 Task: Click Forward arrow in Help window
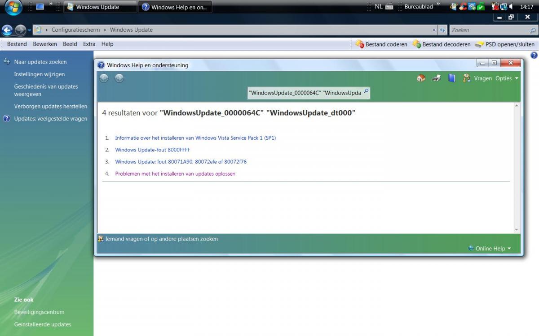[x=119, y=78]
